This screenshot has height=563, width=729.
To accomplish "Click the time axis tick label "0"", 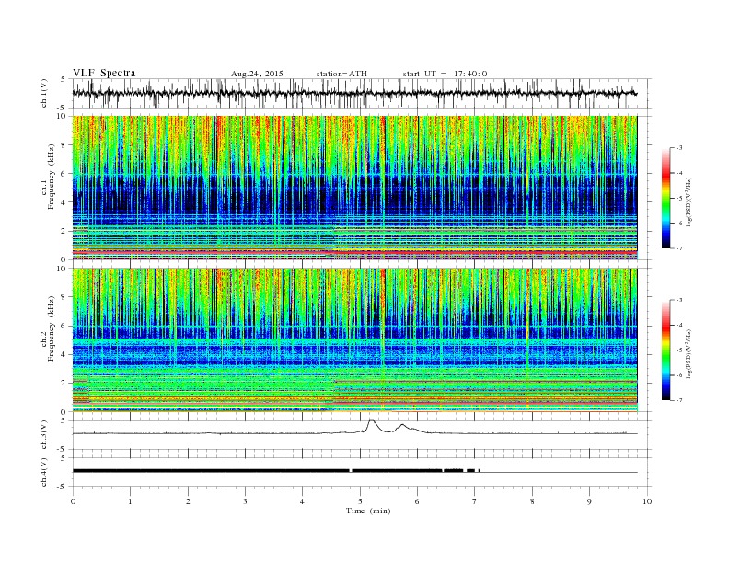I will pyautogui.click(x=73, y=501).
